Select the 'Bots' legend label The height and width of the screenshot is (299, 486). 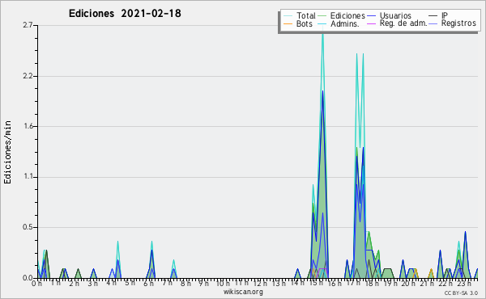click(304, 23)
